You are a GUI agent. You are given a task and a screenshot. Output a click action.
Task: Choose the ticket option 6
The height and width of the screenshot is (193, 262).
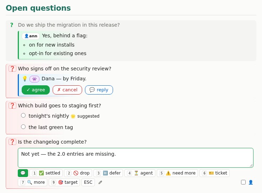[x=215, y=173]
